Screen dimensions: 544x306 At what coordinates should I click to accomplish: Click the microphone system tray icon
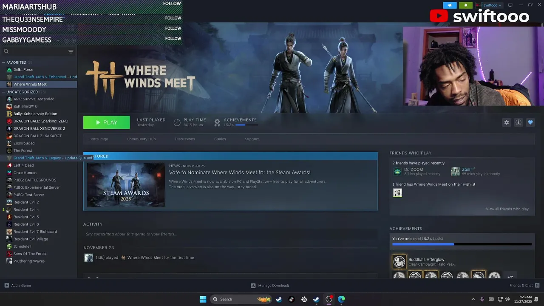(482, 299)
